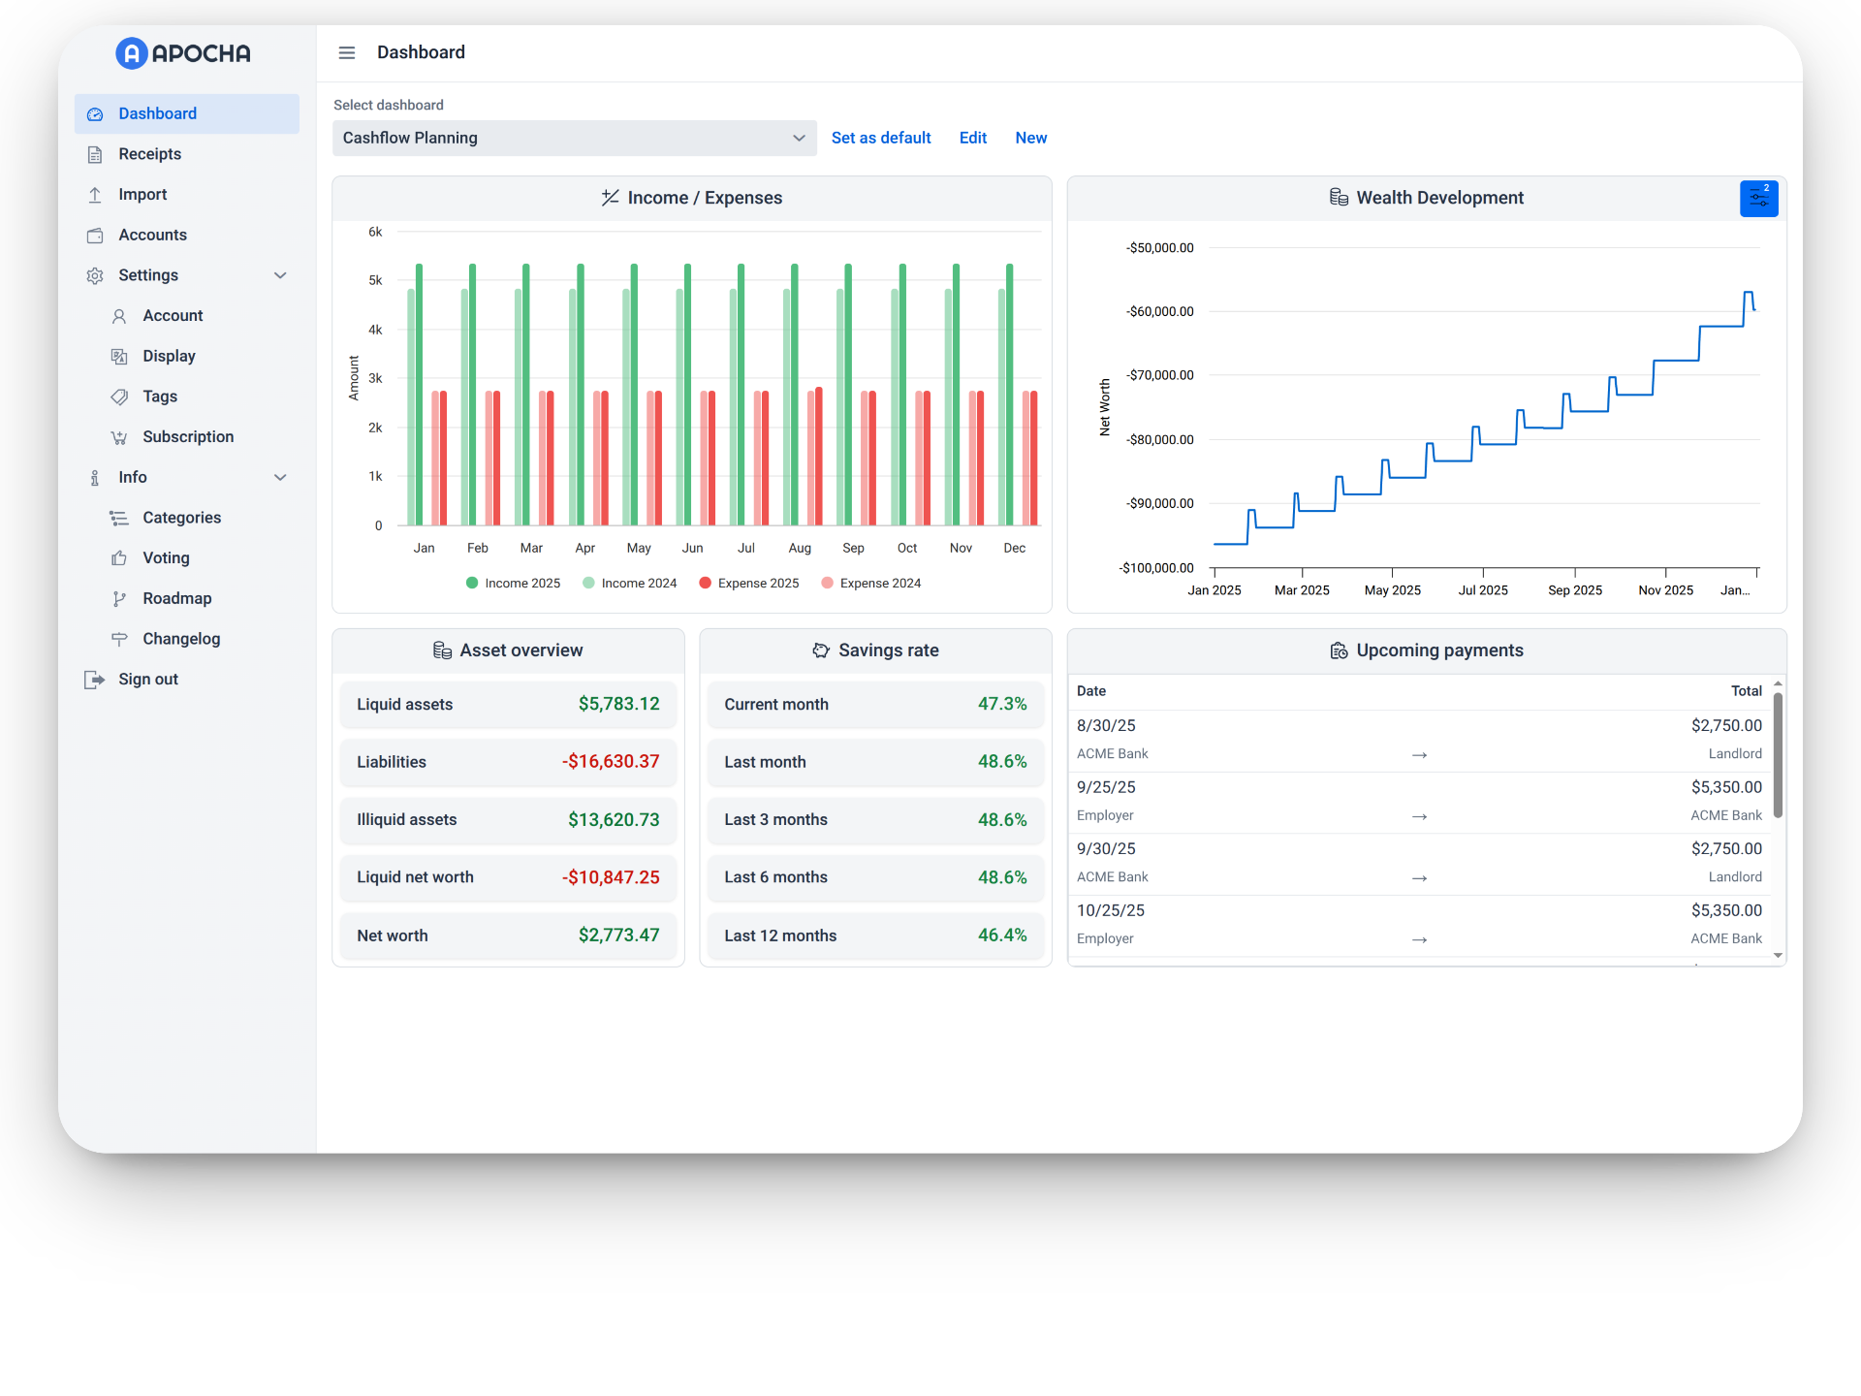Open Accounts in the sidebar
This screenshot has width=1861, height=1396.
click(152, 235)
